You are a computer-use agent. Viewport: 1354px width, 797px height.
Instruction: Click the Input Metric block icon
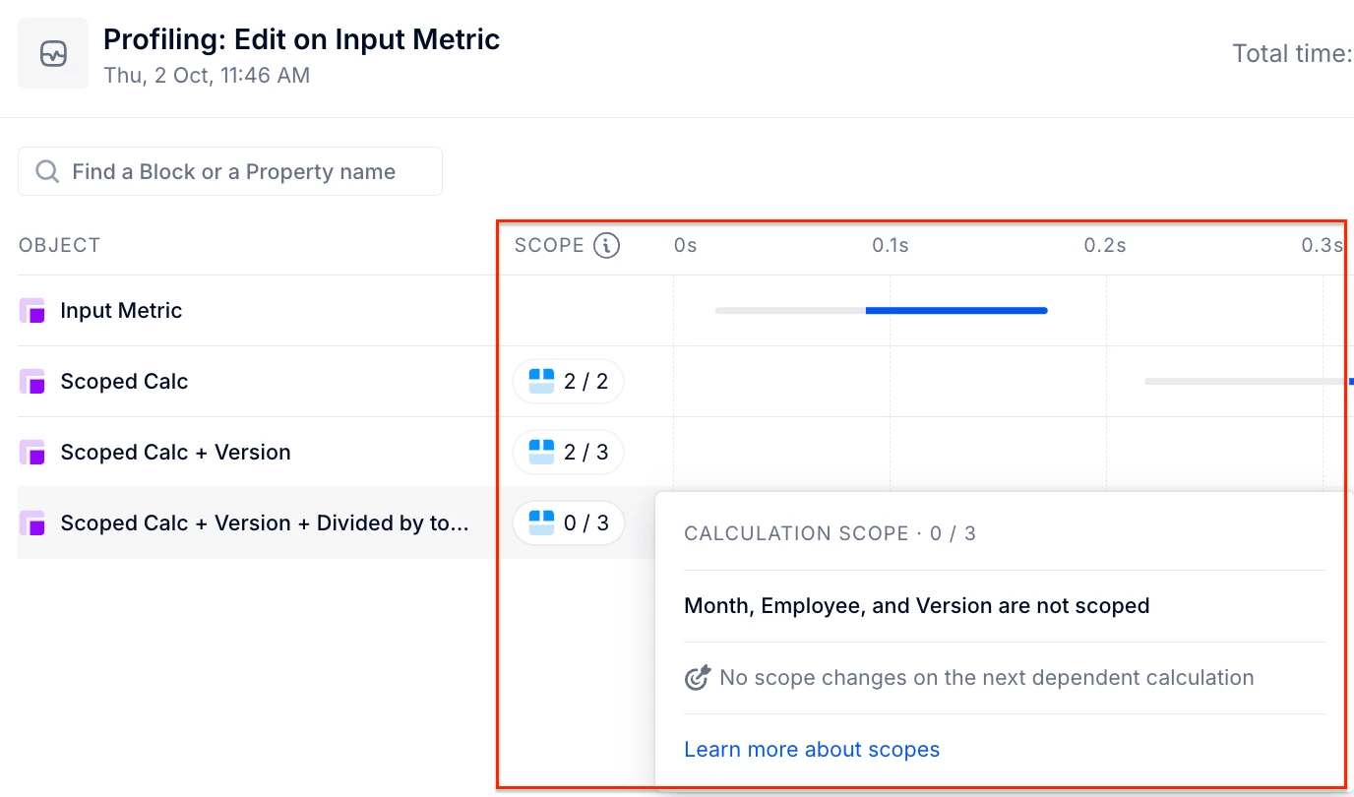pos(32,311)
